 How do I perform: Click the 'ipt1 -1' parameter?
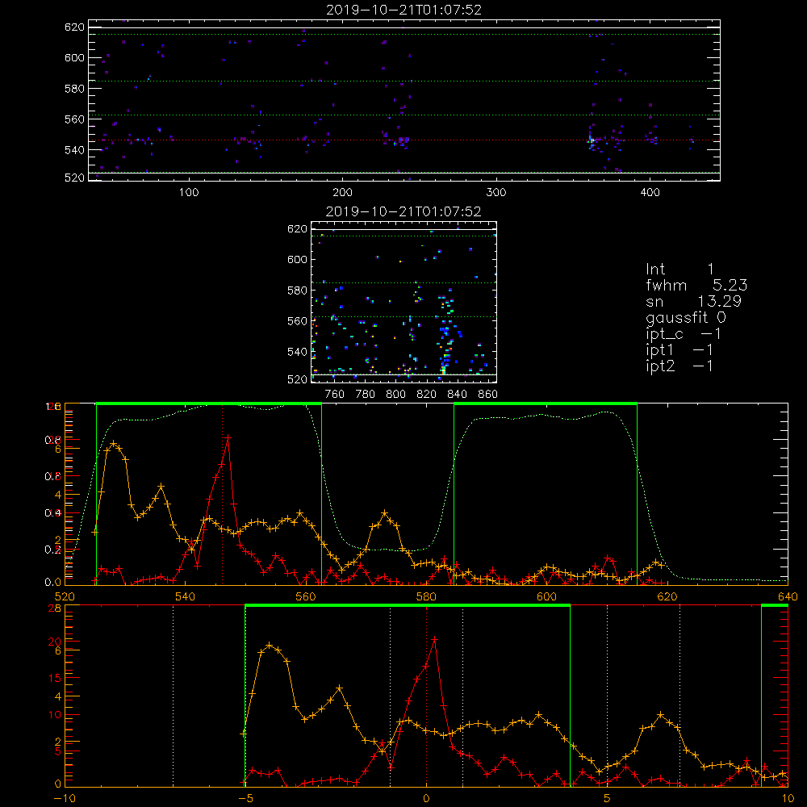click(679, 350)
